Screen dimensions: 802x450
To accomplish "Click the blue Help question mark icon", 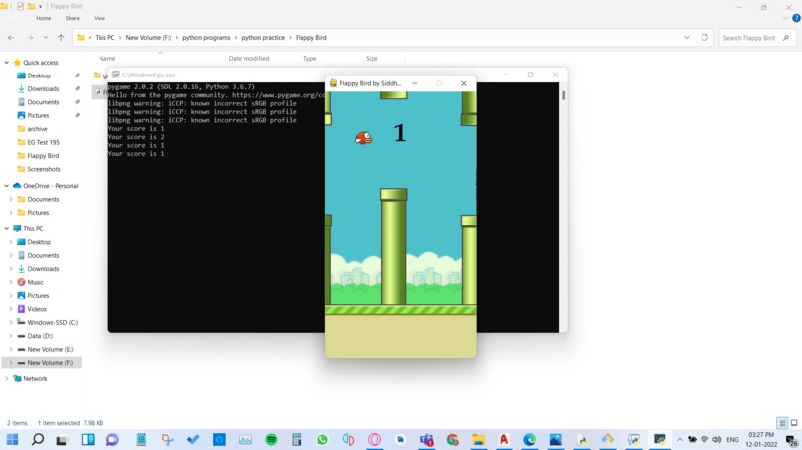I will click(x=796, y=18).
